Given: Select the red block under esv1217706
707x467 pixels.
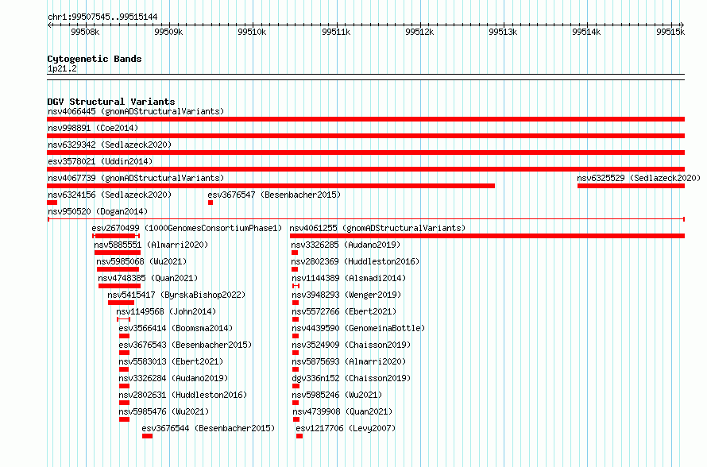Looking at the screenshot, I should [x=299, y=436].
